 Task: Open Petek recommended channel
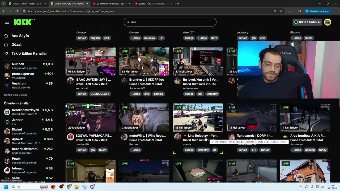tap(28, 160)
